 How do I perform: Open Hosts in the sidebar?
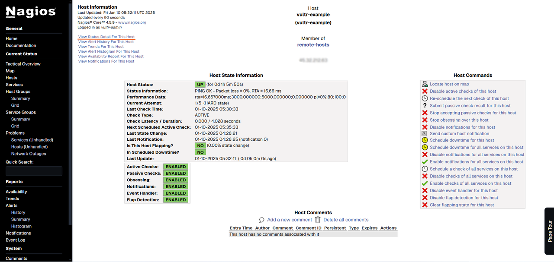point(12,78)
